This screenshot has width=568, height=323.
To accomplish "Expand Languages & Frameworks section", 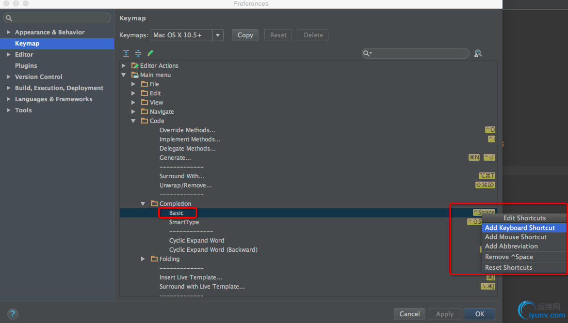I will coord(8,99).
